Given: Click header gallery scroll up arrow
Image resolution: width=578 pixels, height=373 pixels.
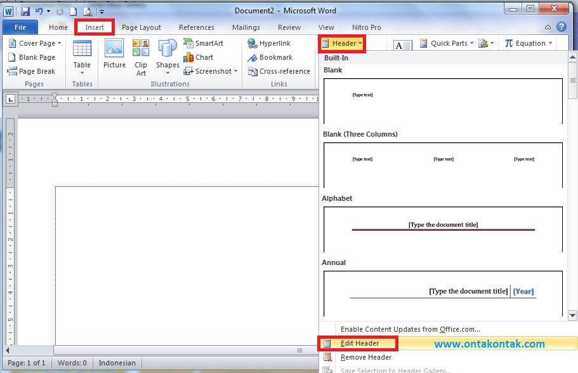Looking at the screenshot, I should [x=572, y=57].
